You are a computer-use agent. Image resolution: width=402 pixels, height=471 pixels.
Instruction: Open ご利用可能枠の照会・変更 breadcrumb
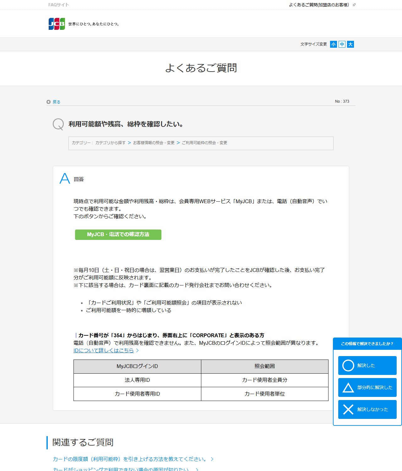pos(204,143)
